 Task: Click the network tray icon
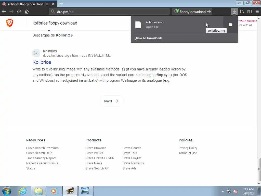pyautogui.click(x=229, y=191)
